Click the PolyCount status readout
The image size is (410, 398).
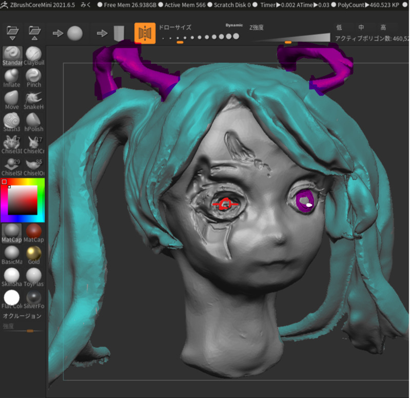368,5
